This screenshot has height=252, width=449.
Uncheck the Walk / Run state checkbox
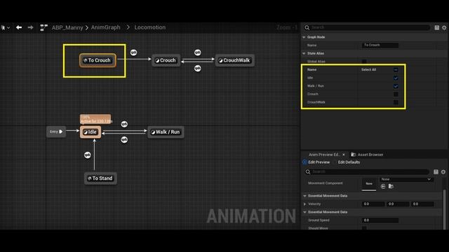[396, 86]
